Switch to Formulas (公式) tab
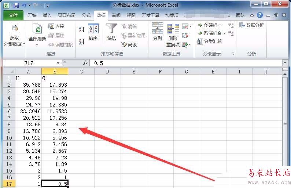Screen dimensions: 291x188 point(86,15)
